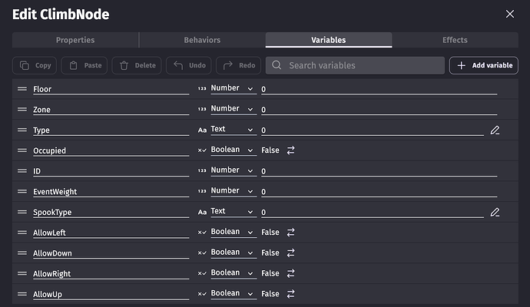
Task: Grab the drag handle of Zone row
Action: tap(22, 110)
